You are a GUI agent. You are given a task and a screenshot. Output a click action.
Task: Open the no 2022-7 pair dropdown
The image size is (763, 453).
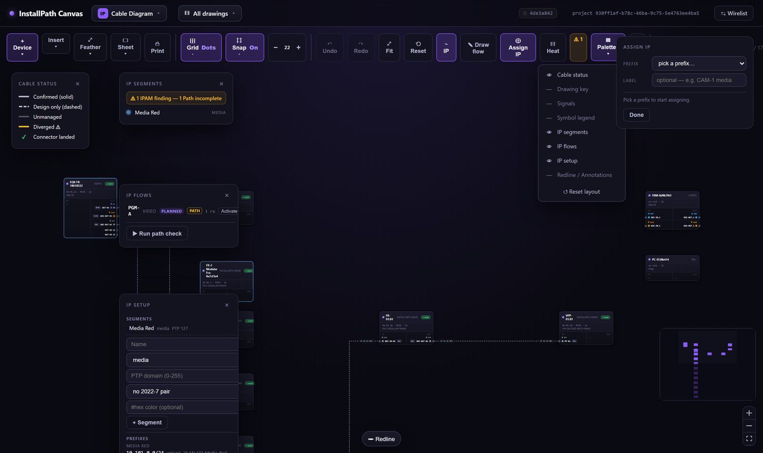(182, 391)
